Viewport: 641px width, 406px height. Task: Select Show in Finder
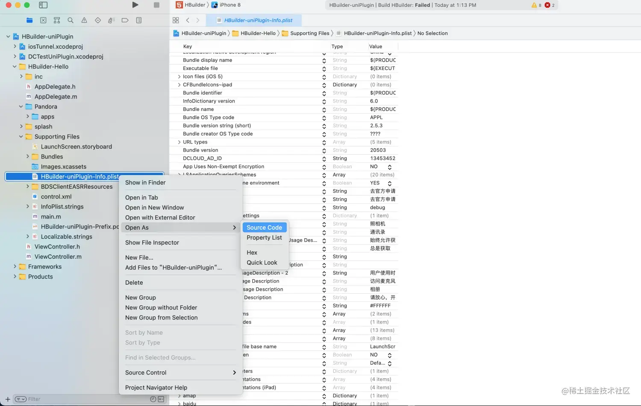(x=180, y=182)
